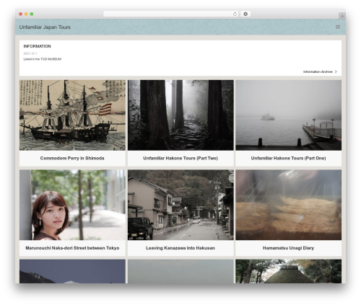Image resolution: width=361 pixels, height=305 pixels.
Task: Open 'Marunouchi Naka-dori Street between Tokyo' title
Action: pyautogui.click(x=72, y=248)
